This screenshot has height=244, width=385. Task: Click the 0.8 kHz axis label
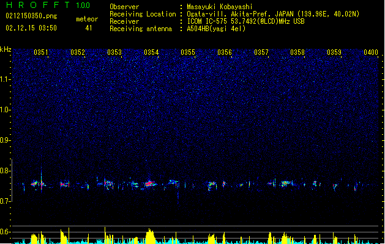pos(5,171)
